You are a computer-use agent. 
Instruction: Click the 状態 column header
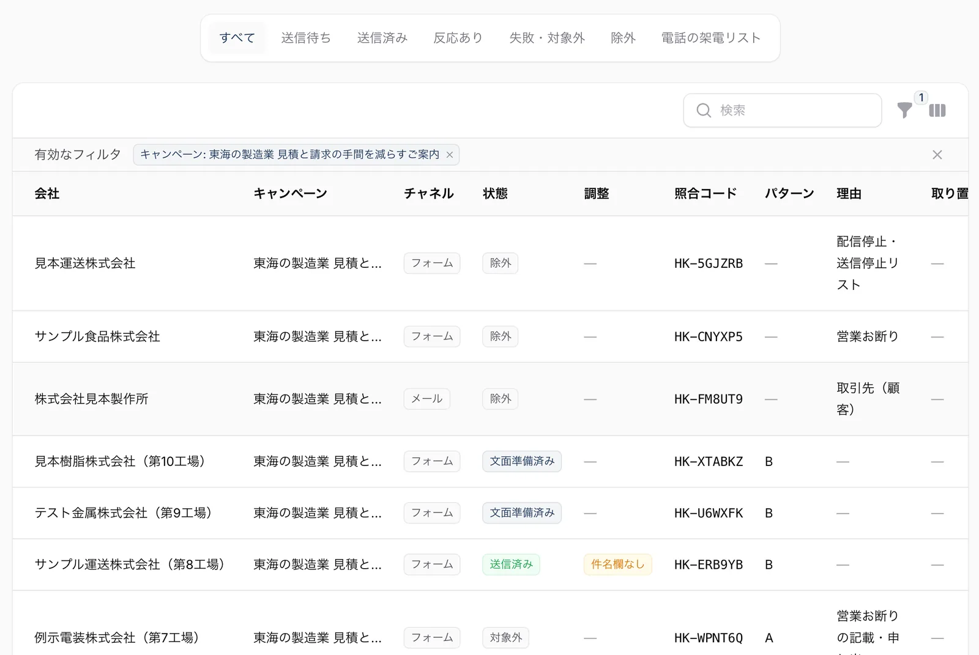pyautogui.click(x=495, y=194)
